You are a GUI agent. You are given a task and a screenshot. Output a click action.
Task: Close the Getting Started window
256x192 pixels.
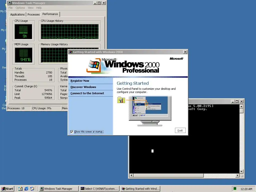coord(185,52)
